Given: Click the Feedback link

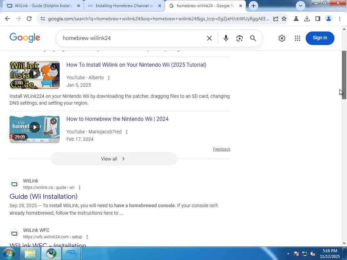Looking at the screenshot, I should [x=222, y=149].
